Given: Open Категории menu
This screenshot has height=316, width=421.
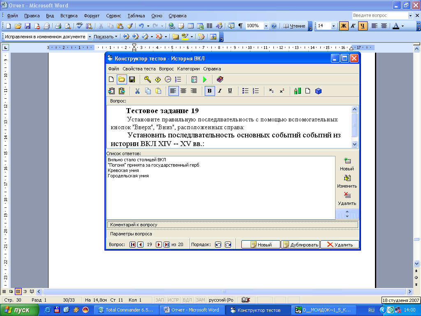Looking at the screenshot, I should (188, 69).
